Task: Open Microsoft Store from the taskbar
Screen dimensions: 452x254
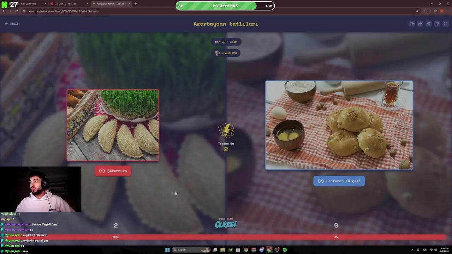Action: [238, 250]
